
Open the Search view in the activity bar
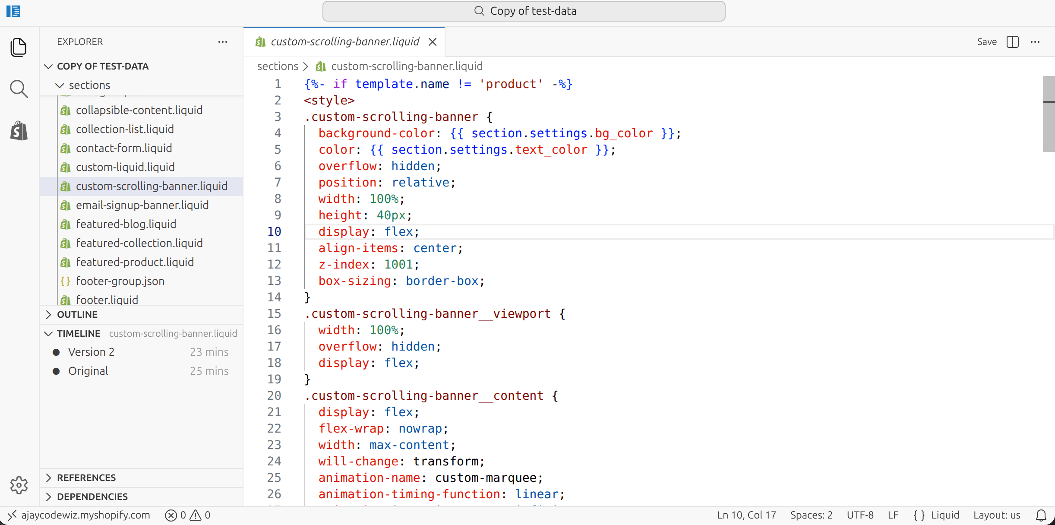coord(19,89)
